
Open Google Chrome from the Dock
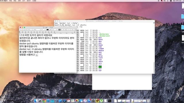tap(44, 101)
